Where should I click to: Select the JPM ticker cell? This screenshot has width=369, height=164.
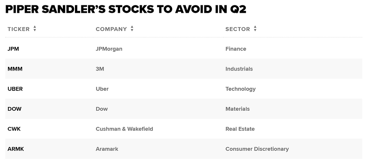point(13,49)
